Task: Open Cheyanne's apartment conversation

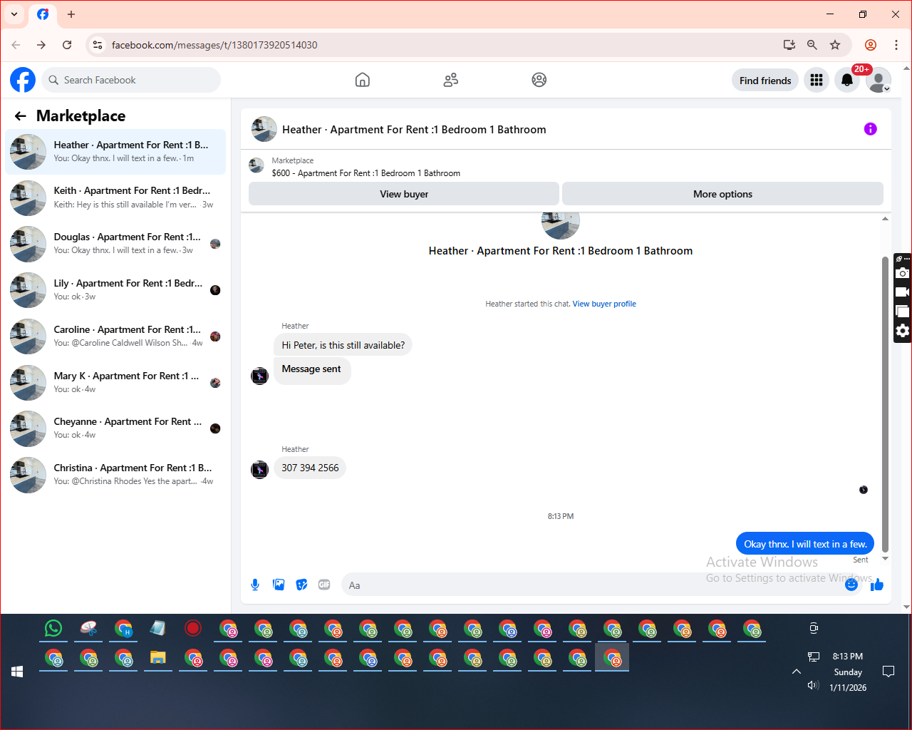Action: click(115, 428)
